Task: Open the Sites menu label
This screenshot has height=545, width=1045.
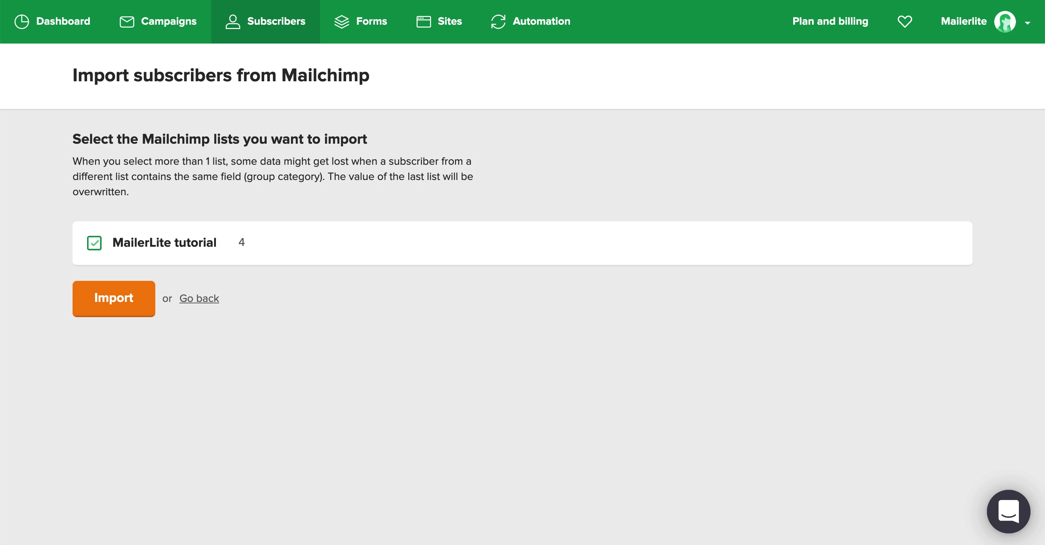Action: [x=450, y=21]
